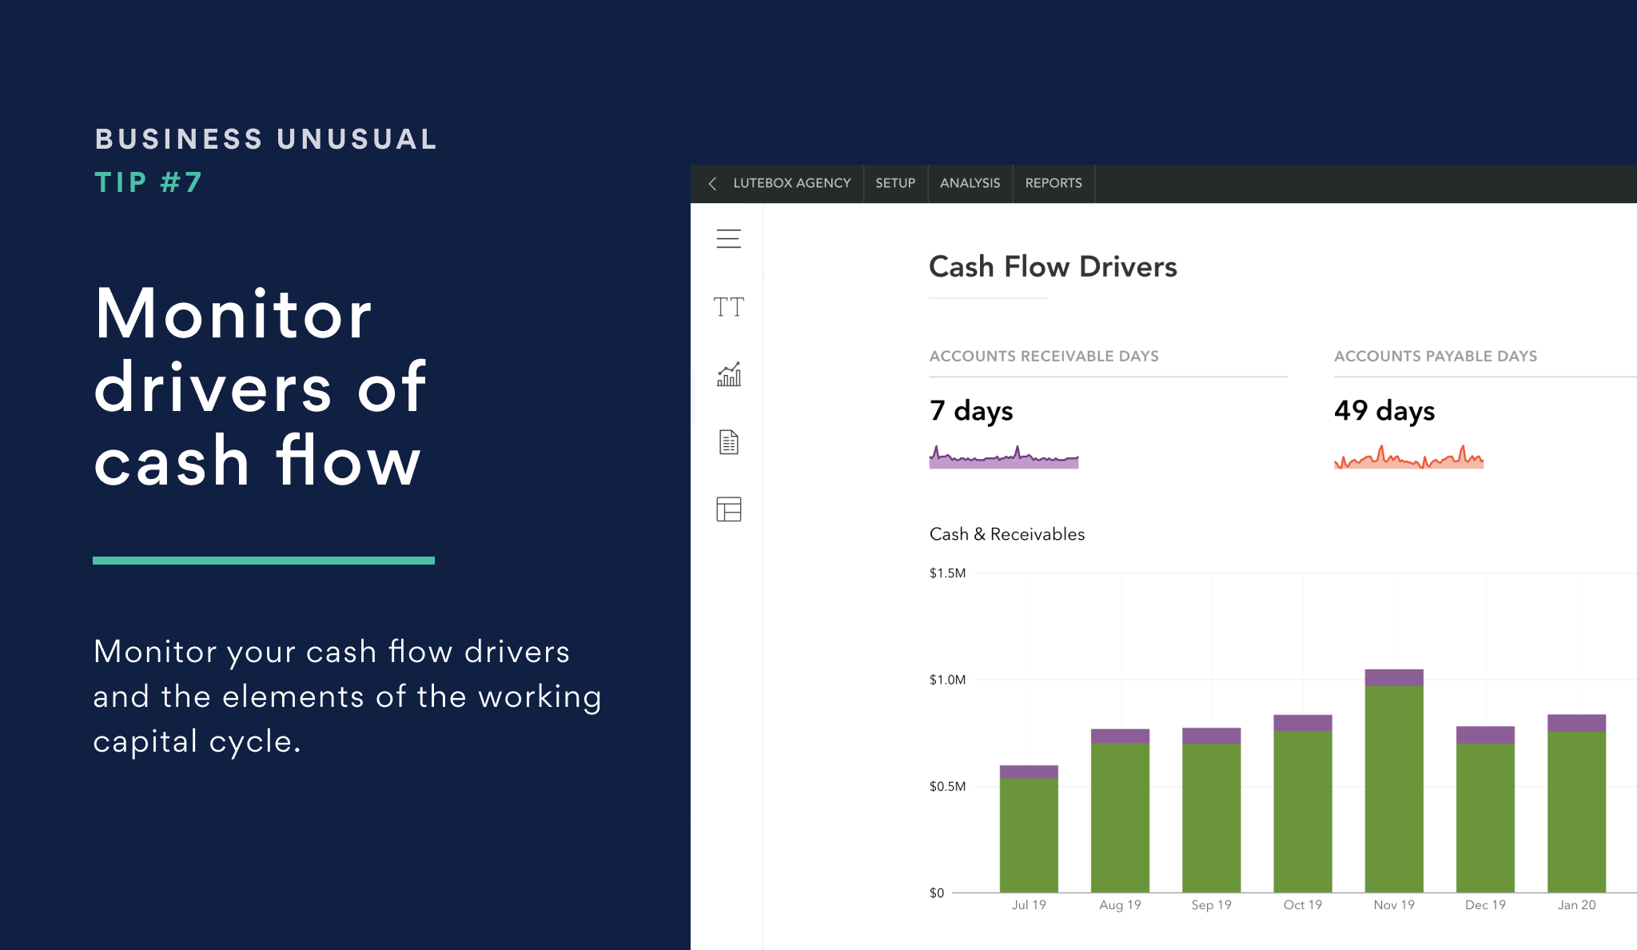Image resolution: width=1637 pixels, height=950 pixels.
Task: Click the Cash & Receivables chart title
Action: (1007, 534)
